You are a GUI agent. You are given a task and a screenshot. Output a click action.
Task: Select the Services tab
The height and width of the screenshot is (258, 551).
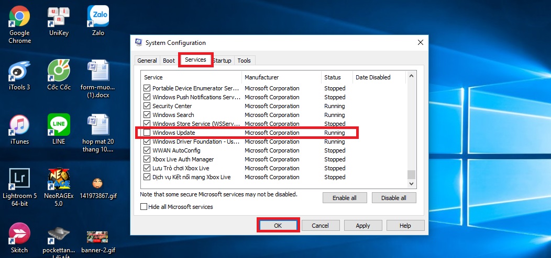pyautogui.click(x=195, y=60)
